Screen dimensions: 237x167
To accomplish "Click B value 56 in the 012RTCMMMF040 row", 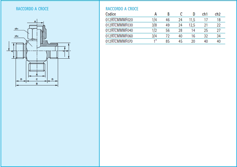I will coord(168,31).
